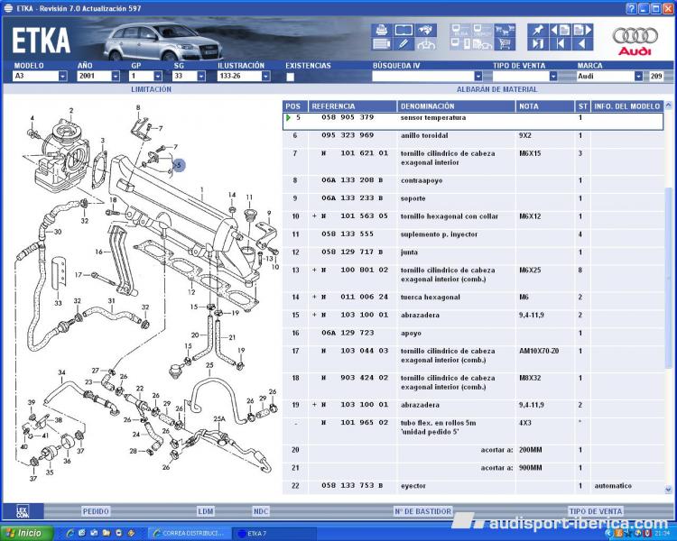The width and height of the screenshot is (677, 541).
Task: Open the Modelo A3 dropdown
Action: click(x=63, y=76)
